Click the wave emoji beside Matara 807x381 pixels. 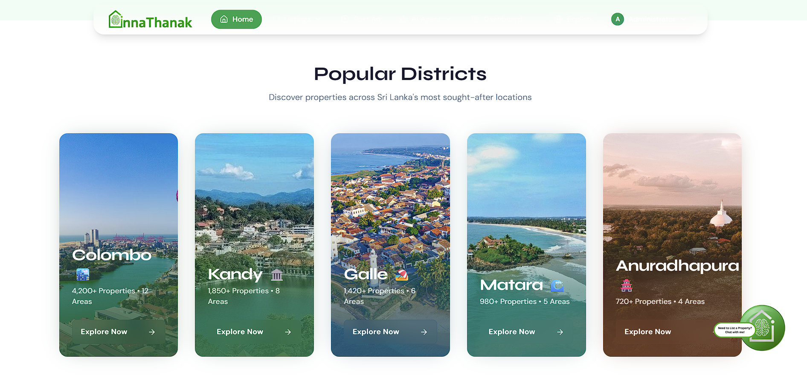click(557, 285)
